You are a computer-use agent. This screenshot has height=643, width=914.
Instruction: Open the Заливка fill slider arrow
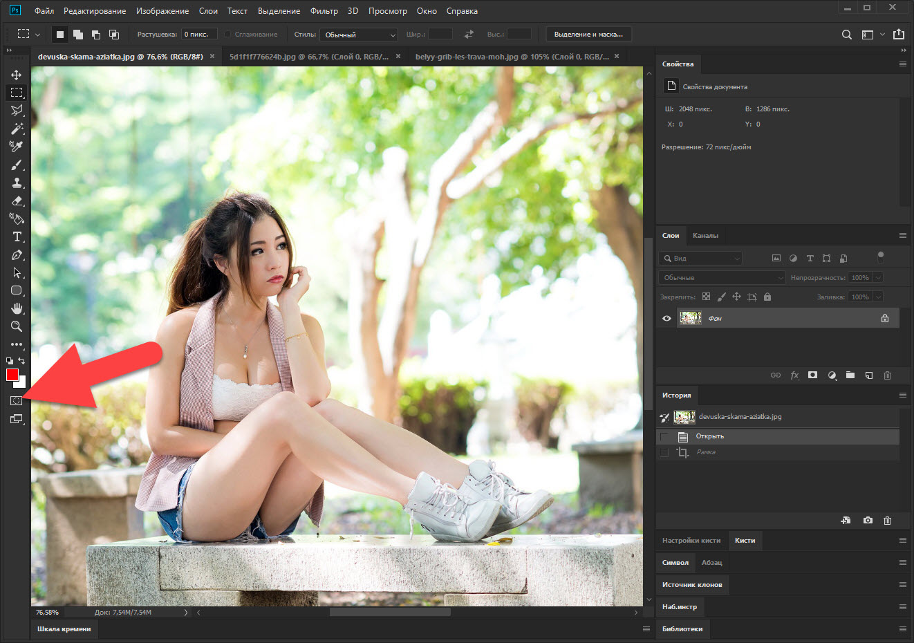click(878, 297)
